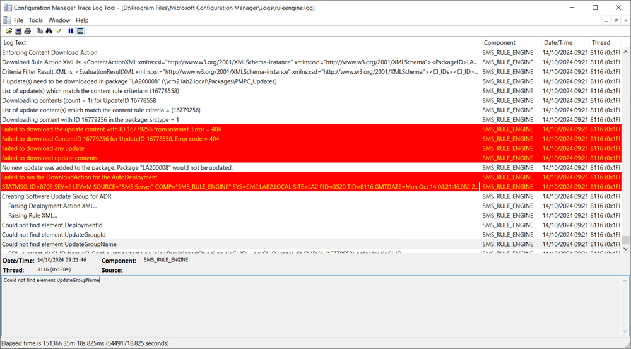Select 'Parsing Rule XML...' row
The image size is (631, 349).
pos(310,215)
